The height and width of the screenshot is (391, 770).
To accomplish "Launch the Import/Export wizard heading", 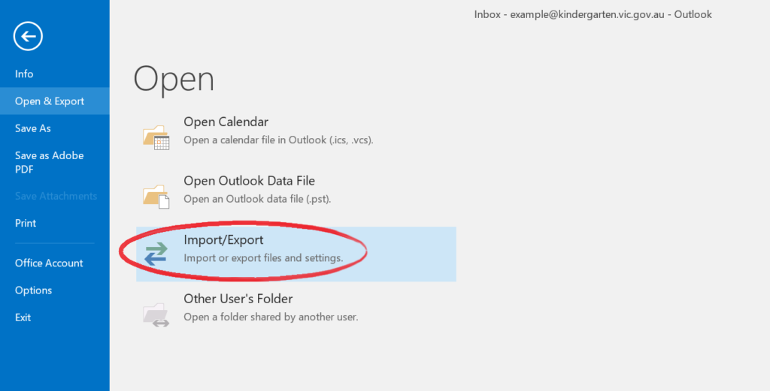I will 223,239.
